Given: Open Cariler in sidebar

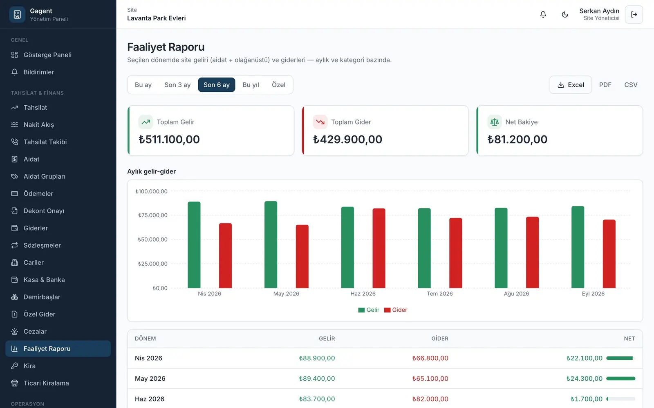Looking at the screenshot, I should 58,262.
